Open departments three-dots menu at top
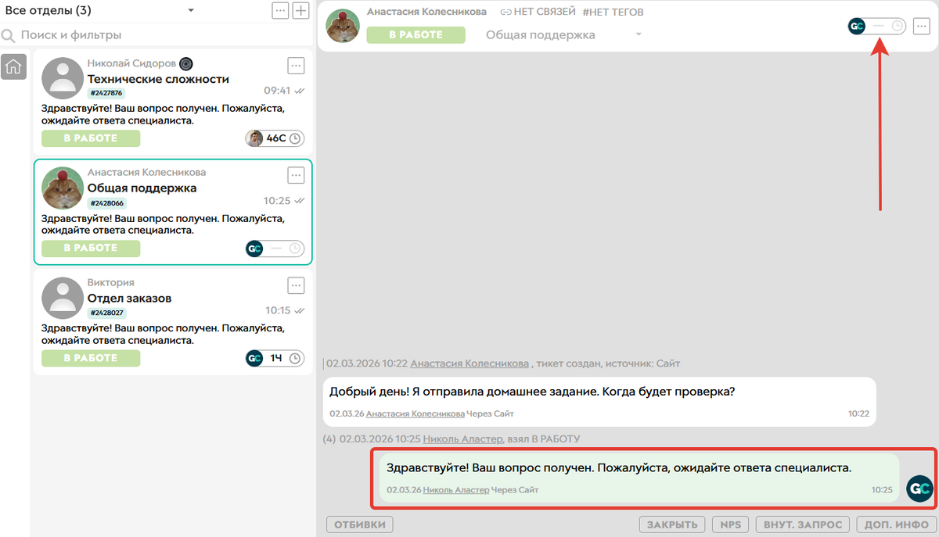The width and height of the screenshot is (939, 537). click(280, 11)
